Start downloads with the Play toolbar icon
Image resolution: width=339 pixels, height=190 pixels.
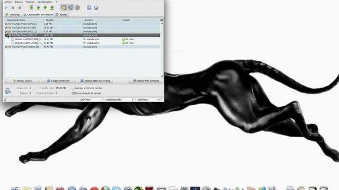pos(6,8)
